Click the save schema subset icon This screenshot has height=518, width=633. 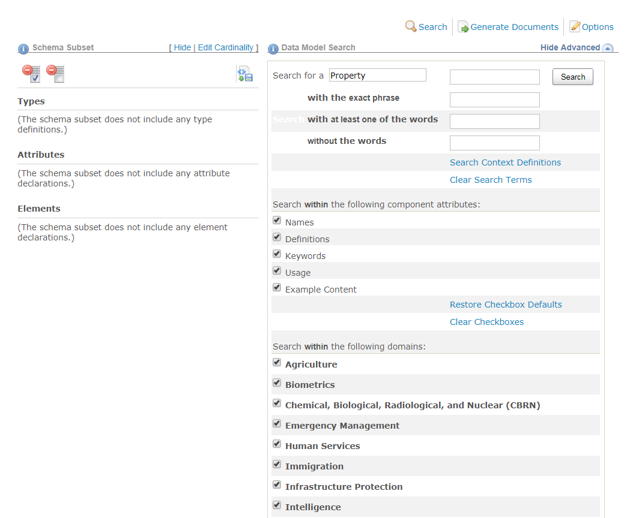click(x=245, y=74)
